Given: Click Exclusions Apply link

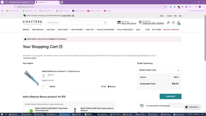Looking at the screenshot, I should [x=30, y=58].
